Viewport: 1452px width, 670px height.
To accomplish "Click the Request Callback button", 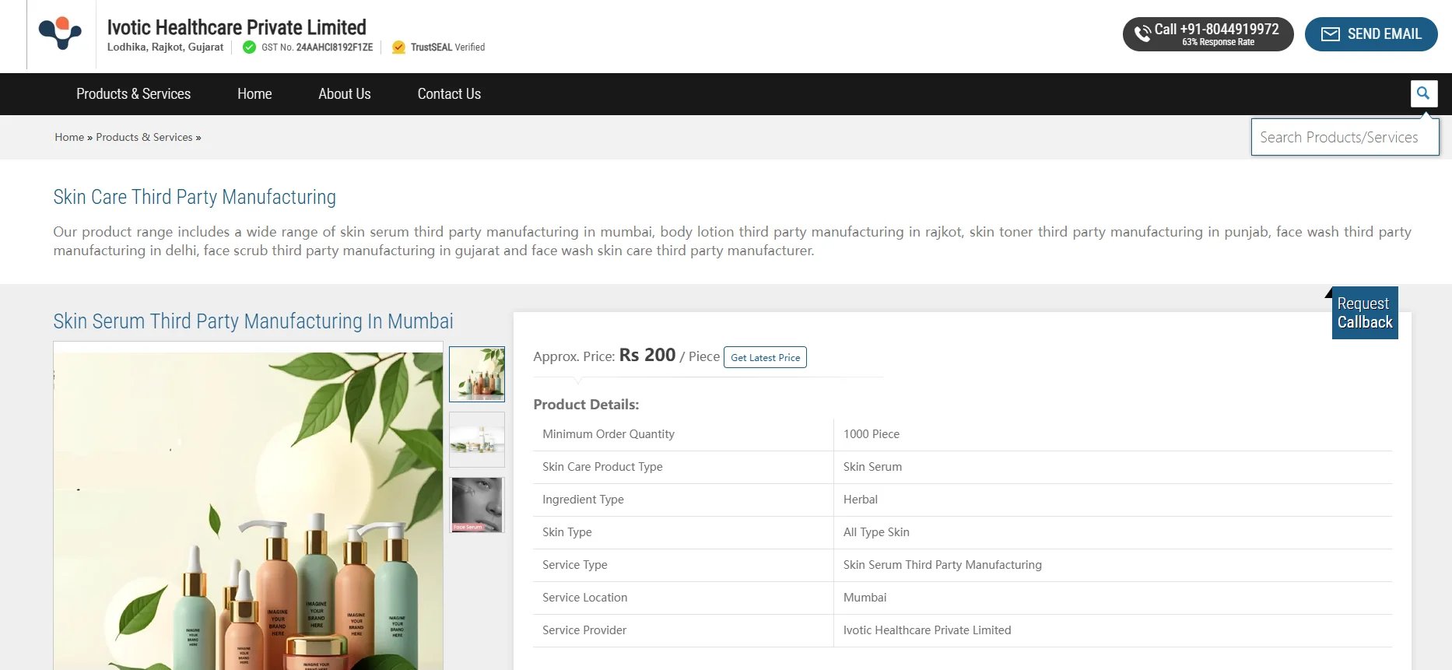I will (1364, 313).
